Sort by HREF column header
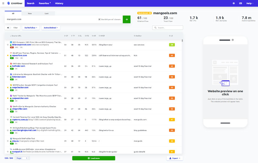The image size is (258, 163). click(x=102, y=36)
